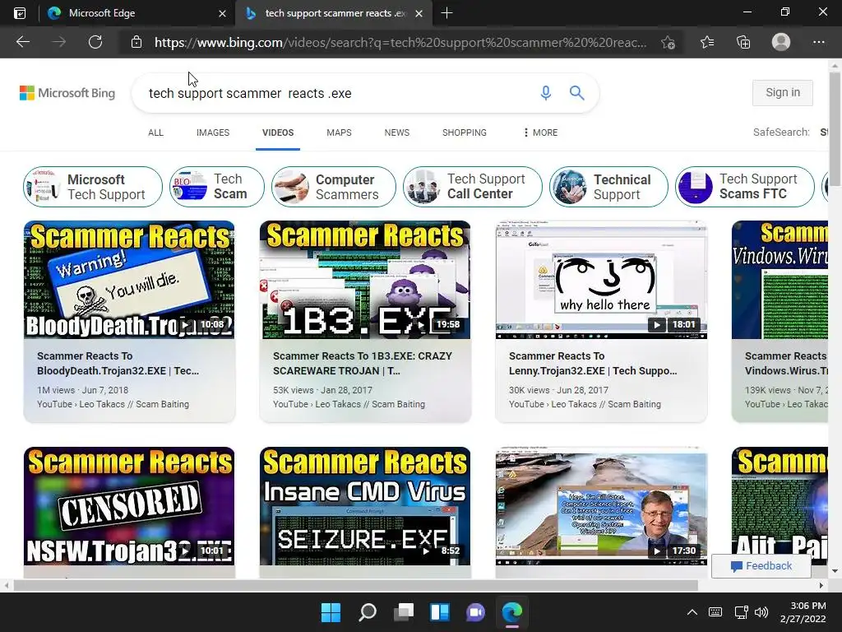The height and width of the screenshot is (632, 842).
Task: Open Scammer Reacts To Vindows.Wirus title
Action: [786, 363]
